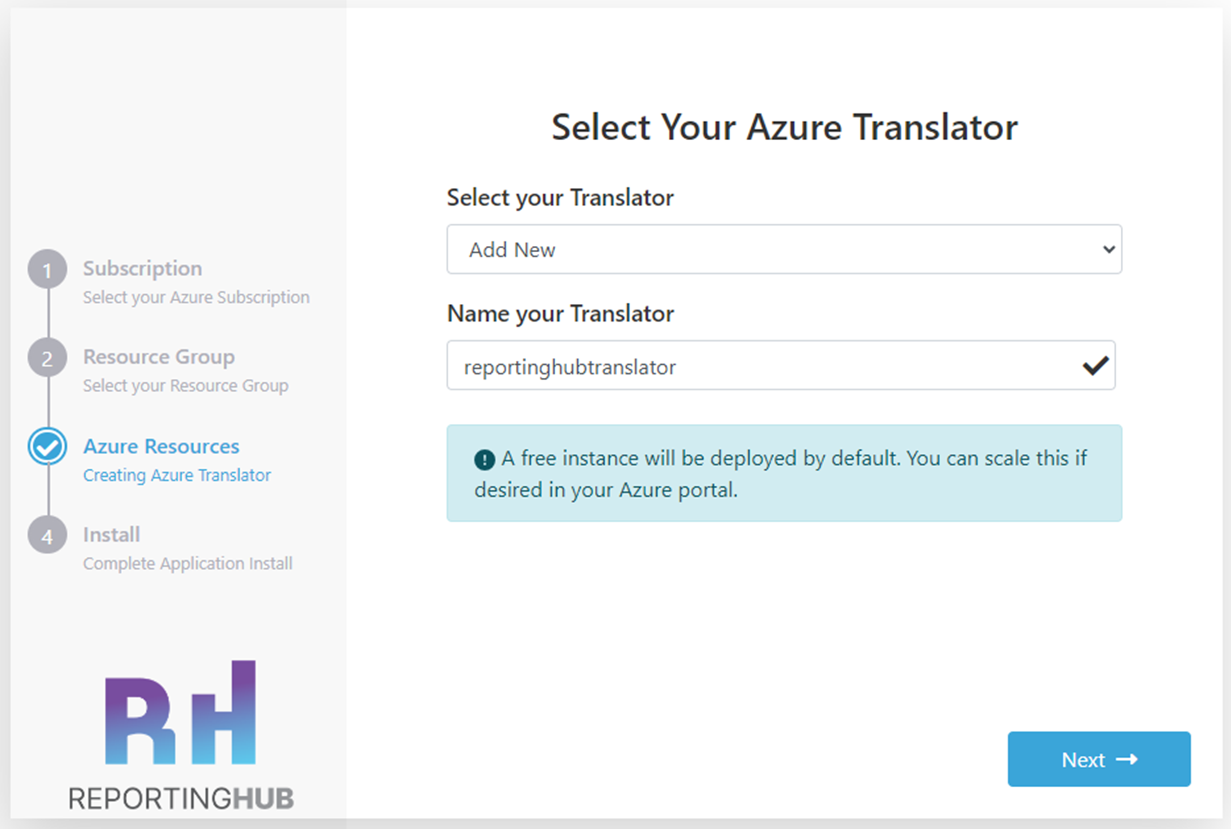Click 'Complete Application Install' text
This screenshot has width=1231, height=829.
187,563
